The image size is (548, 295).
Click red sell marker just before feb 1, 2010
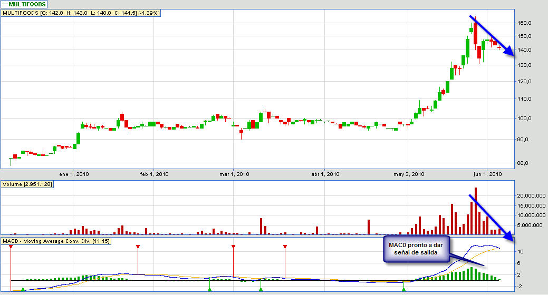138,247
